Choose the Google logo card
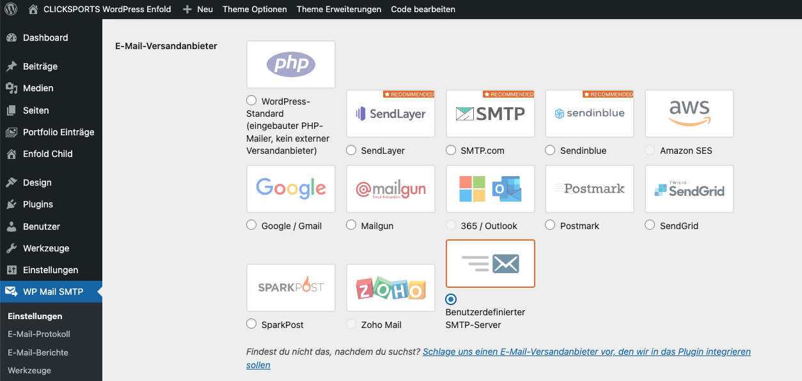 tap(291, 189)
